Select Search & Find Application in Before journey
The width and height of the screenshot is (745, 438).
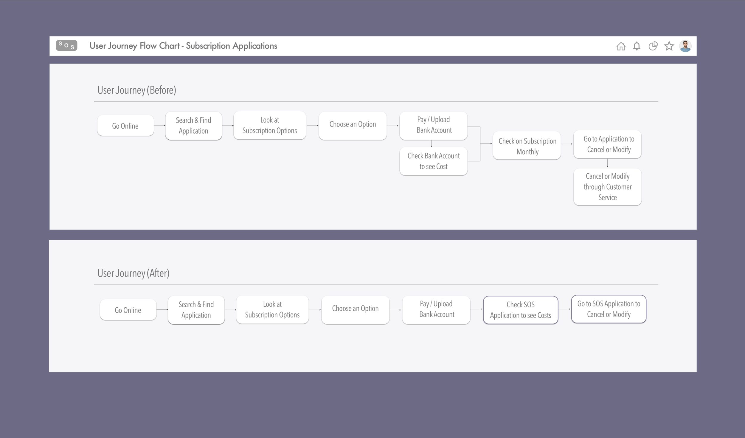(193, 126)
